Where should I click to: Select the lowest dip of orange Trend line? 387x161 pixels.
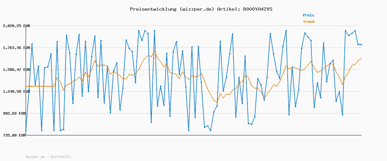pos(217,102)
